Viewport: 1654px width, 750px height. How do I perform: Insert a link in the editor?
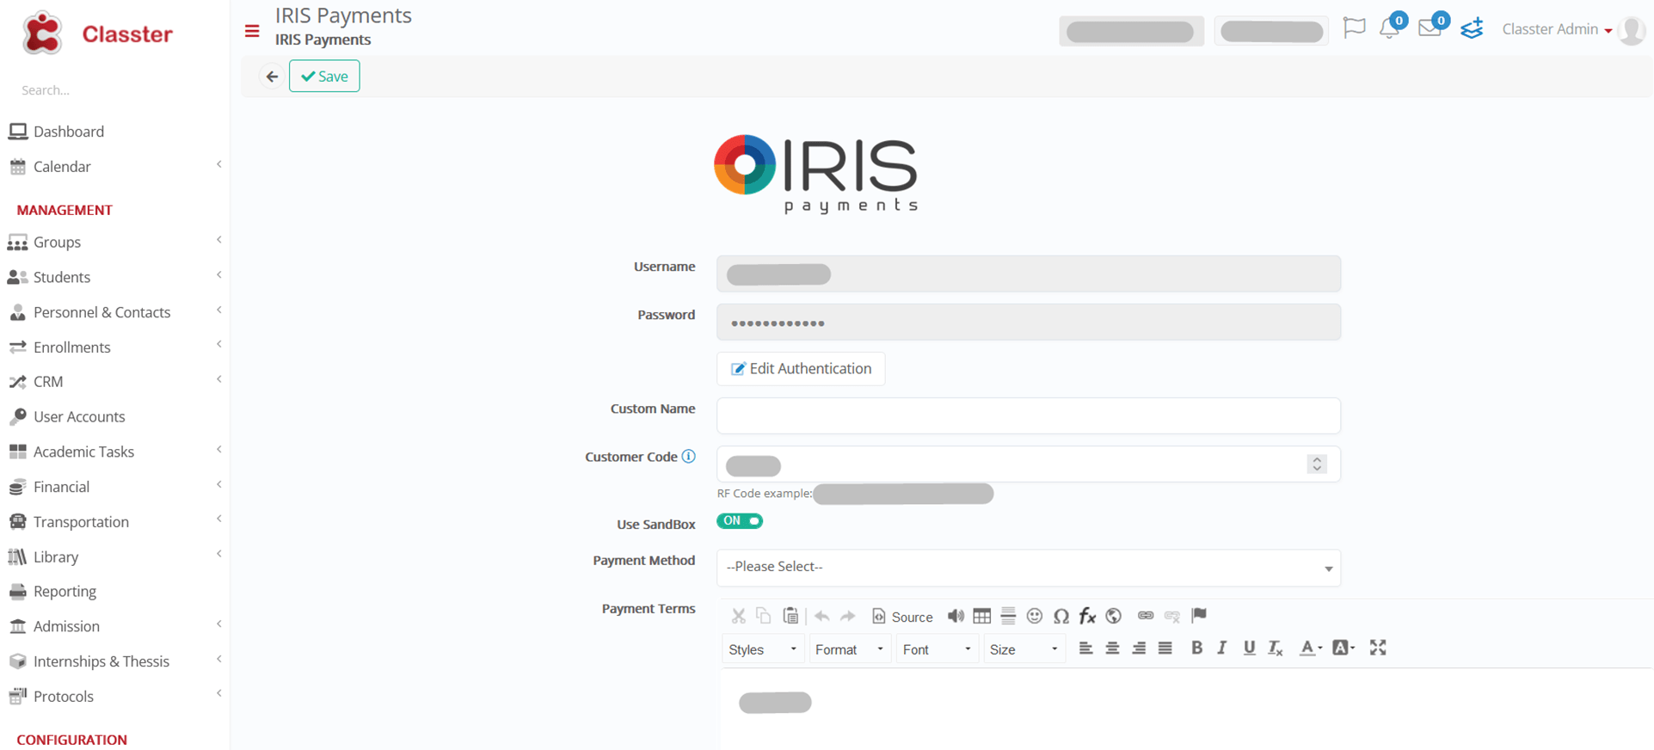pos(1146,616)
